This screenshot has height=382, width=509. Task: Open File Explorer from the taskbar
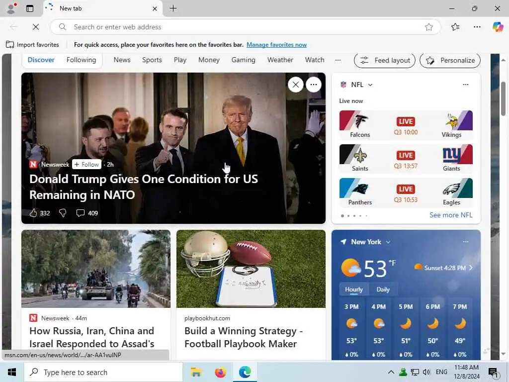point(196,372)
